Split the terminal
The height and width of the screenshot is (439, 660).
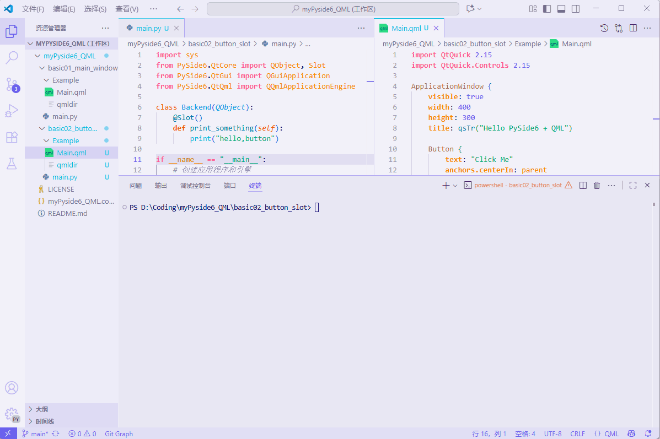(x=583, y=186)
